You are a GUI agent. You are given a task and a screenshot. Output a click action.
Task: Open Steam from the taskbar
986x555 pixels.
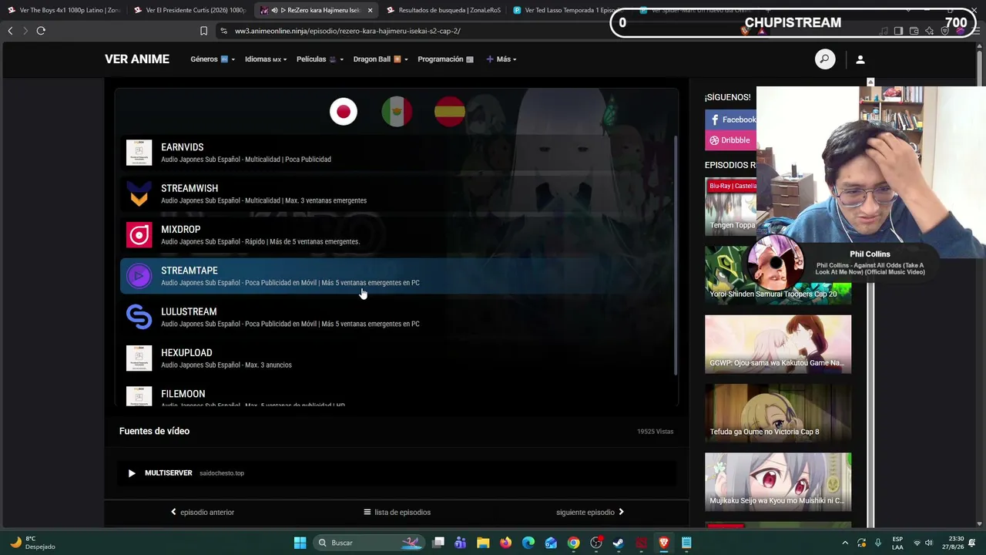coord(619,543)
